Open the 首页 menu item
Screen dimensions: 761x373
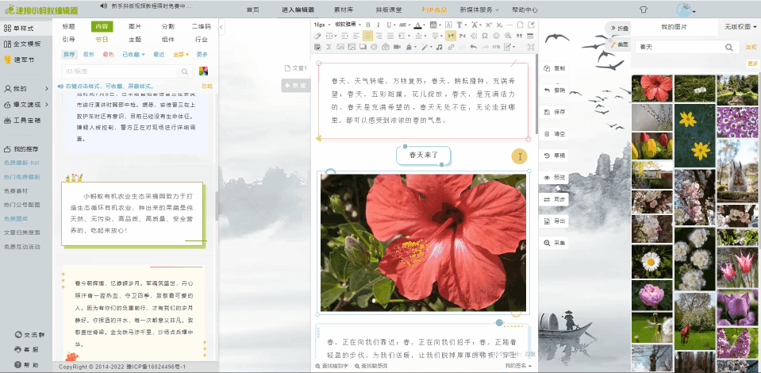pyautogui.click(x=252, y=10)
